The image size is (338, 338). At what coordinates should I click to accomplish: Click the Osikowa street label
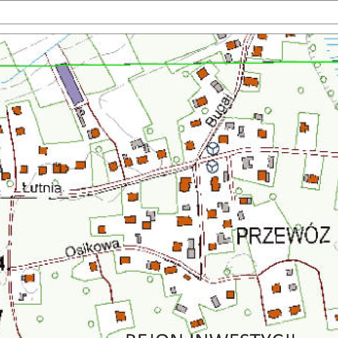pyautogui.click(x=92, y=248)
